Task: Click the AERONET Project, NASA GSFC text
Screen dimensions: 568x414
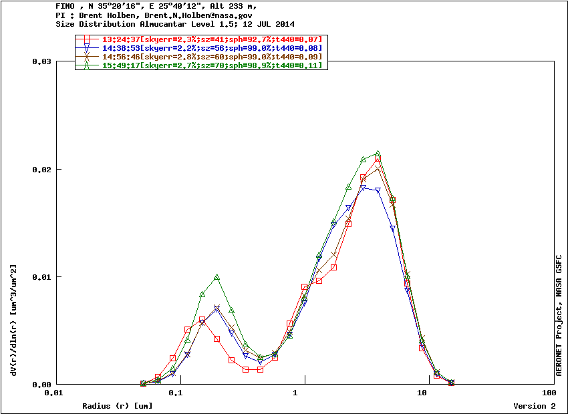Action: [559, 313]
